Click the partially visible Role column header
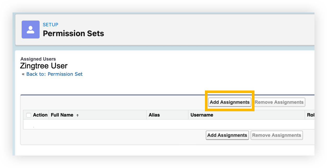 coord(310,115)
